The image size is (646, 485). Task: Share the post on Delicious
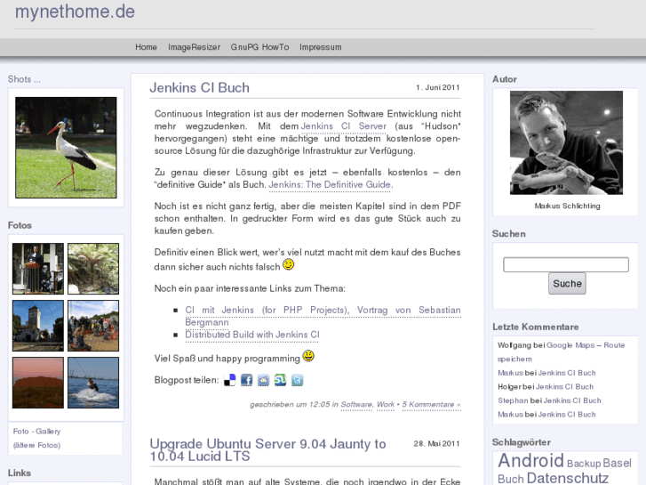(230, 380)
